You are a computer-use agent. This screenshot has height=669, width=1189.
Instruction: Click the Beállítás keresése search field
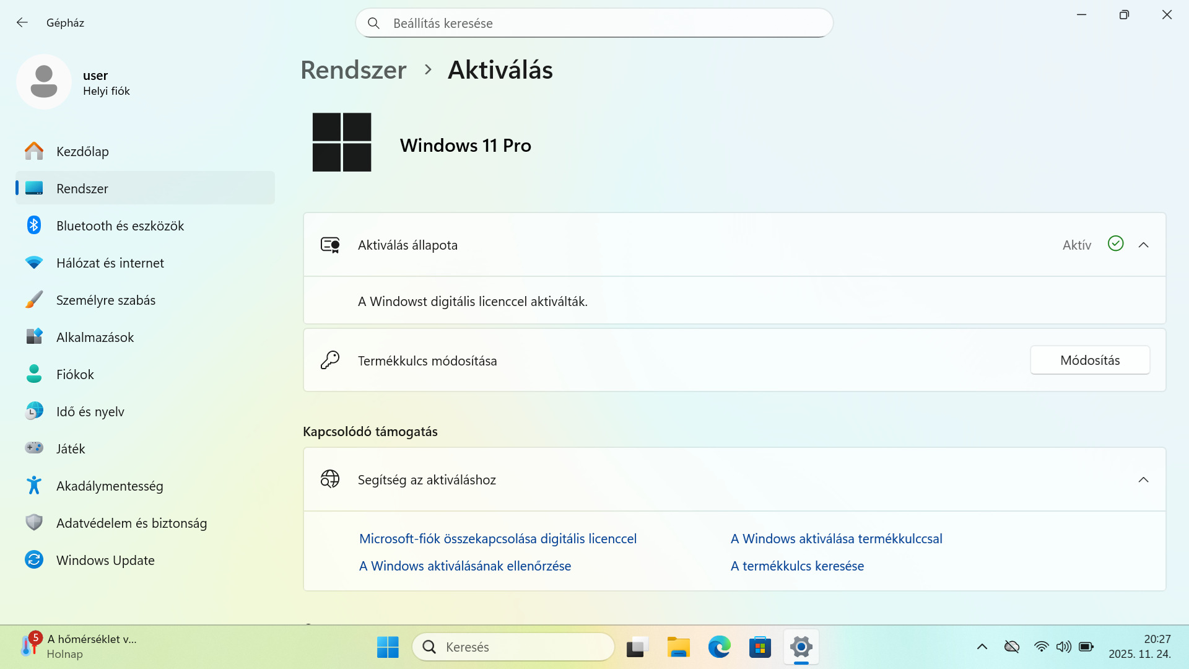tap(594, 23)
